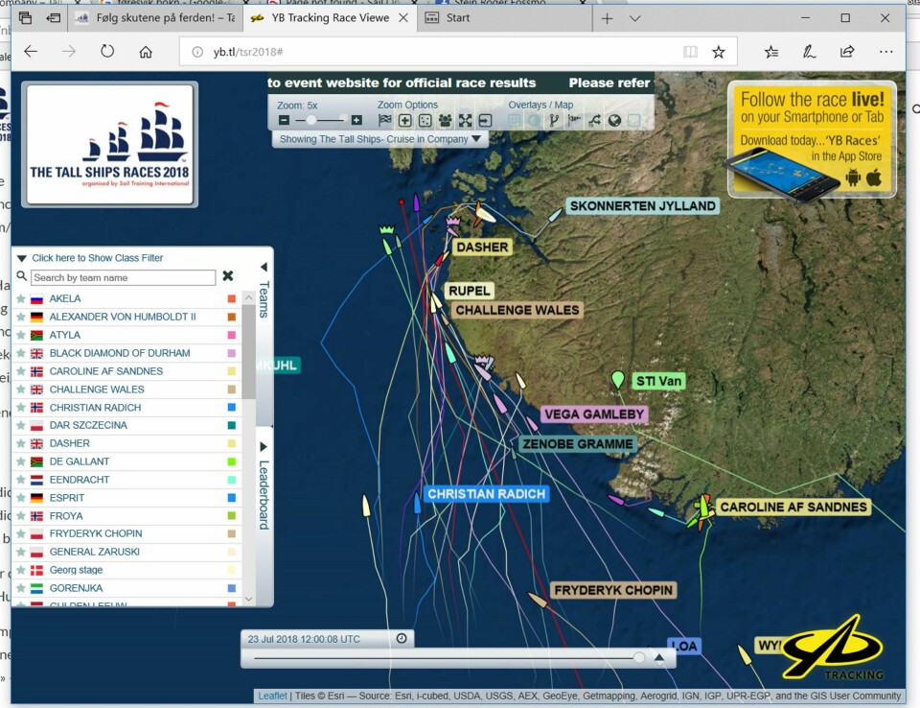Click the clock icon beside the date
The image size is (920, 708).
(402, 639)
